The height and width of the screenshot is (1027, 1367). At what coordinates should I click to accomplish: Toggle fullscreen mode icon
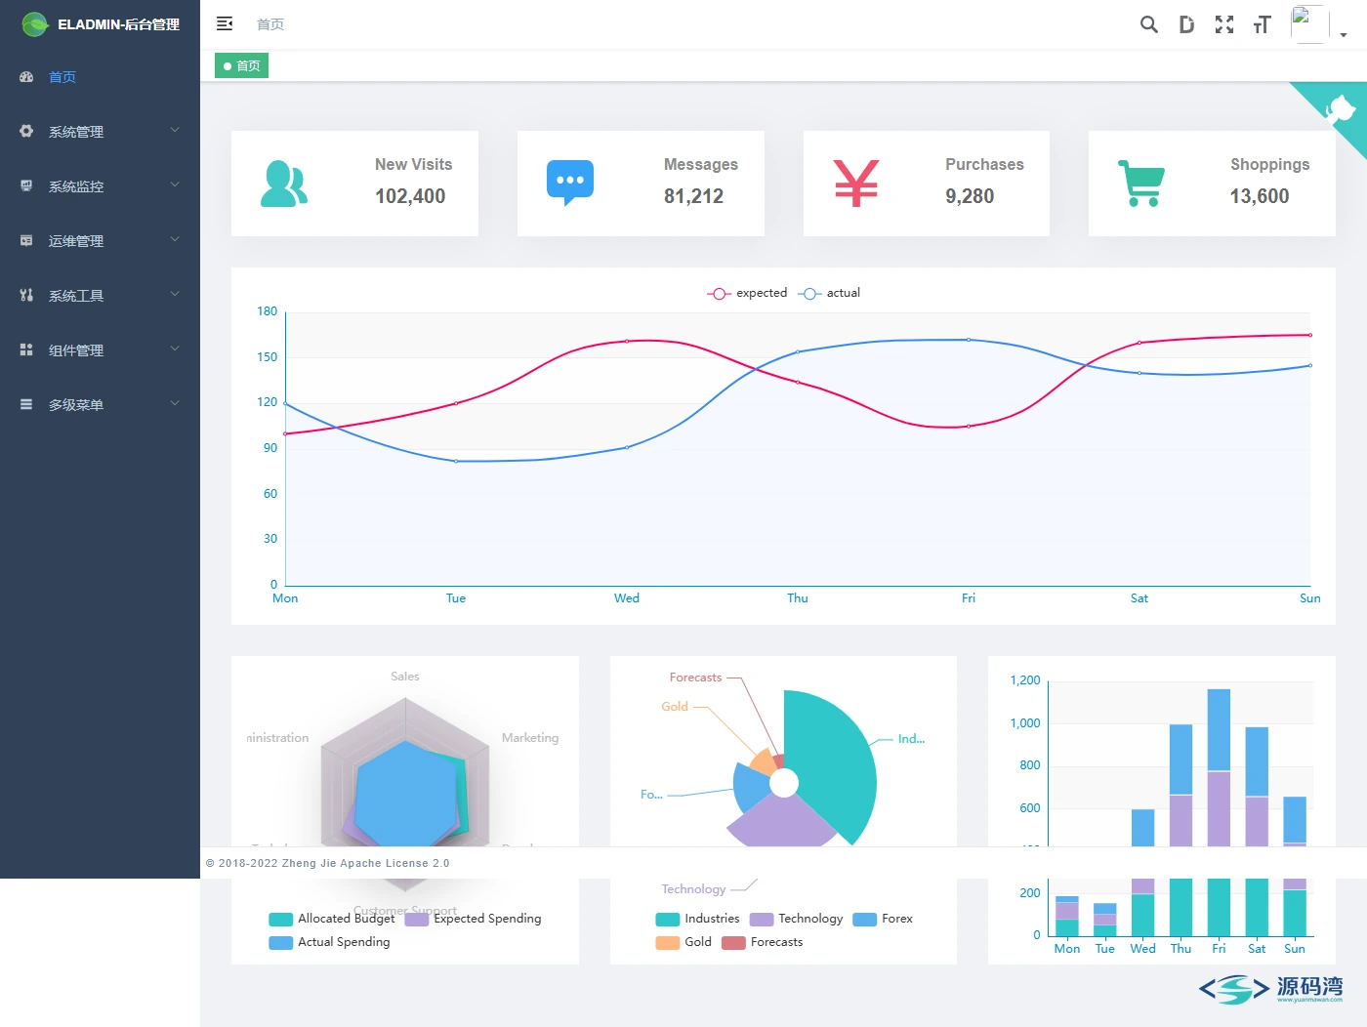pyautogui.click(x=1224, y=24)
